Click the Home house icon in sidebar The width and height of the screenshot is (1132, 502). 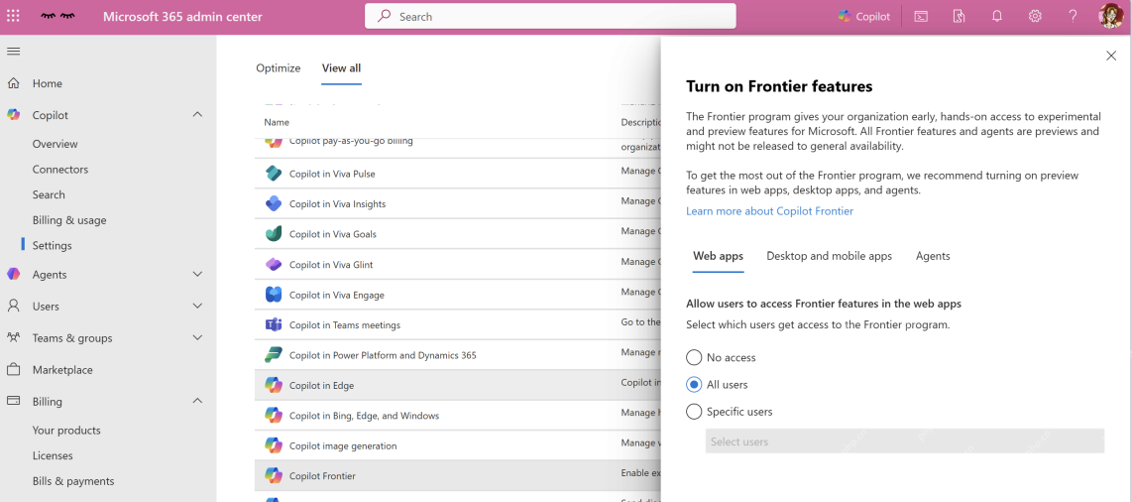(x=13, y=83)
